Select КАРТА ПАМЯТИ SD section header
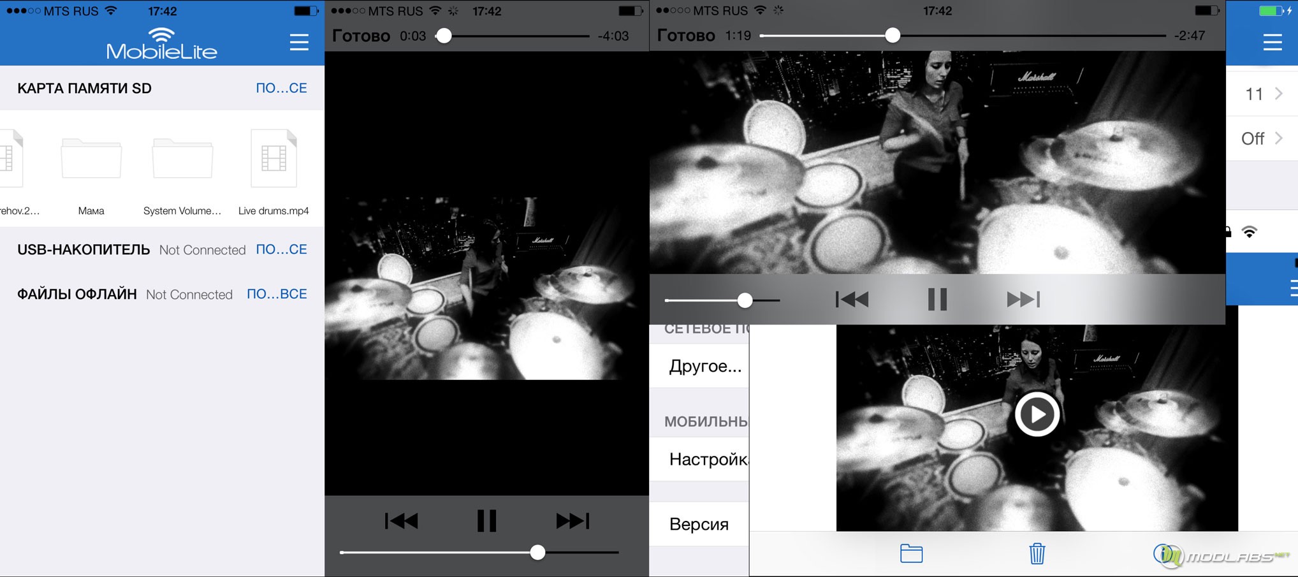1298x577 pixels. 84,89
